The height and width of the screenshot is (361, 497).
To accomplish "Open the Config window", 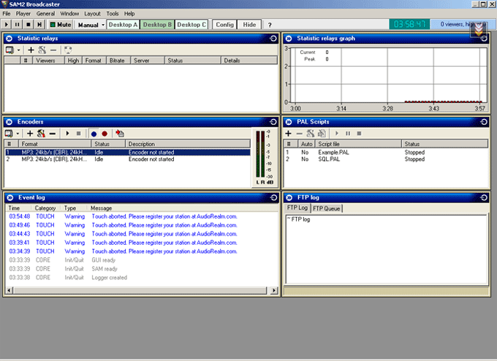I will (x=224, y=24).
